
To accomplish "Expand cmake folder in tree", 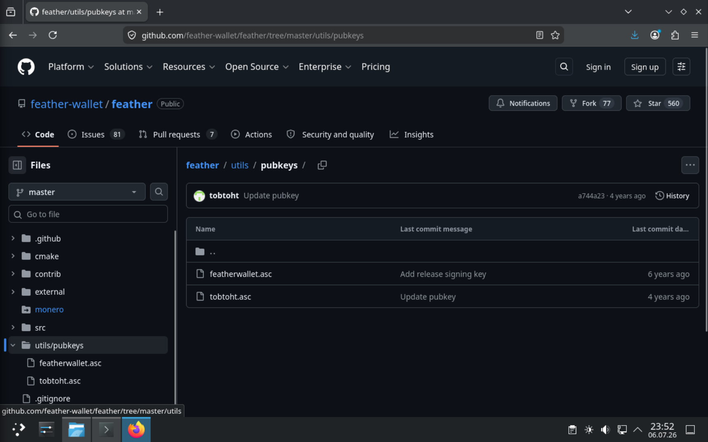I will 13,256.
